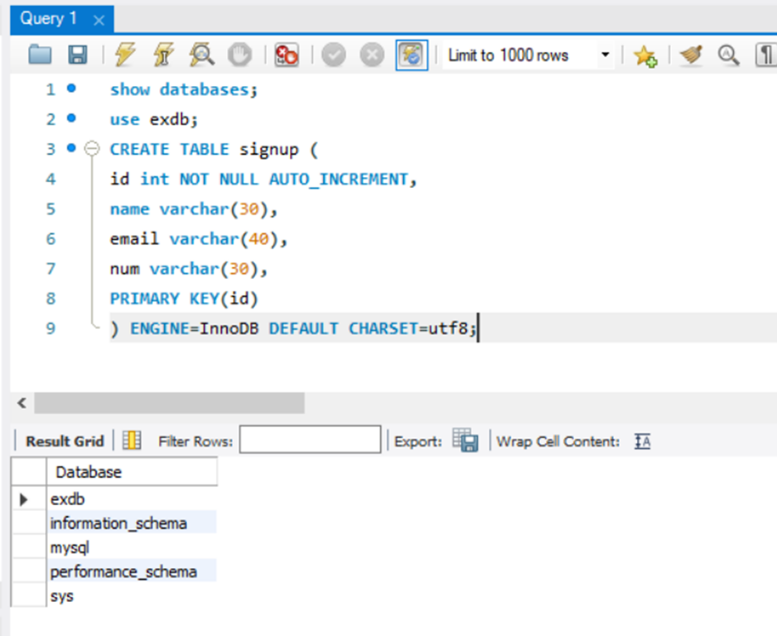Select the exdb result row
The height and width of the screenshot is (636, 777).
pos(132,499)
